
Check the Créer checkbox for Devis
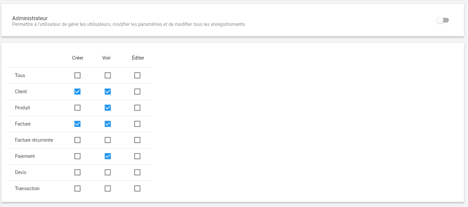[x=77, y=172]
